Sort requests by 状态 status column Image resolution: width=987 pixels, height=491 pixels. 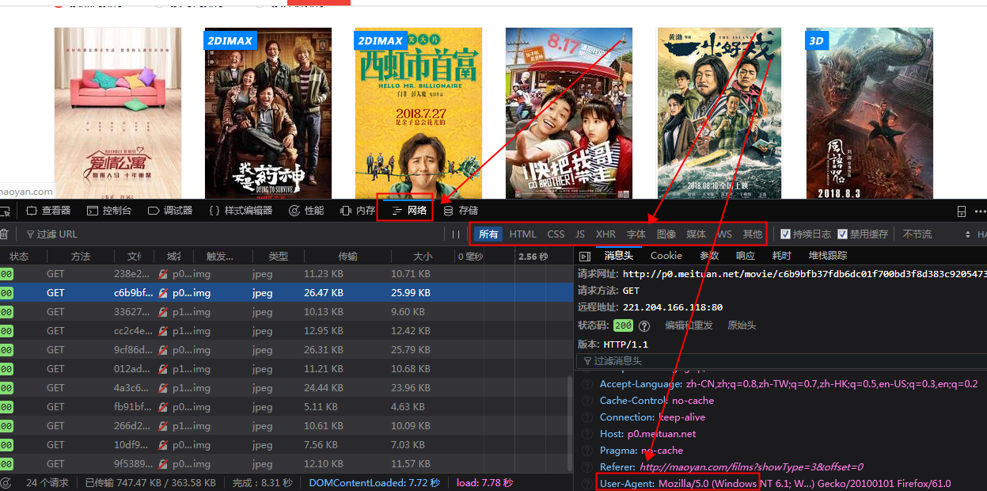(x=19, y=257)
